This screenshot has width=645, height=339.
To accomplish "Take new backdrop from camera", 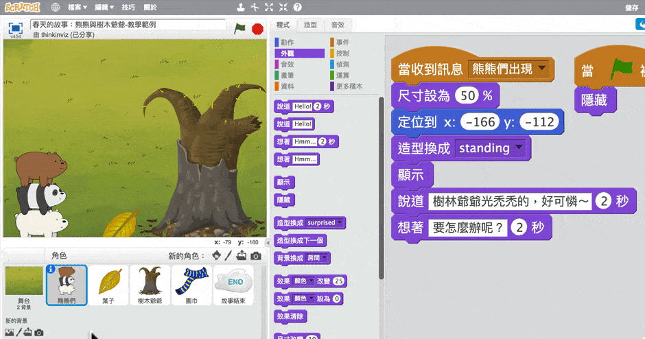I will click(39, 332).
